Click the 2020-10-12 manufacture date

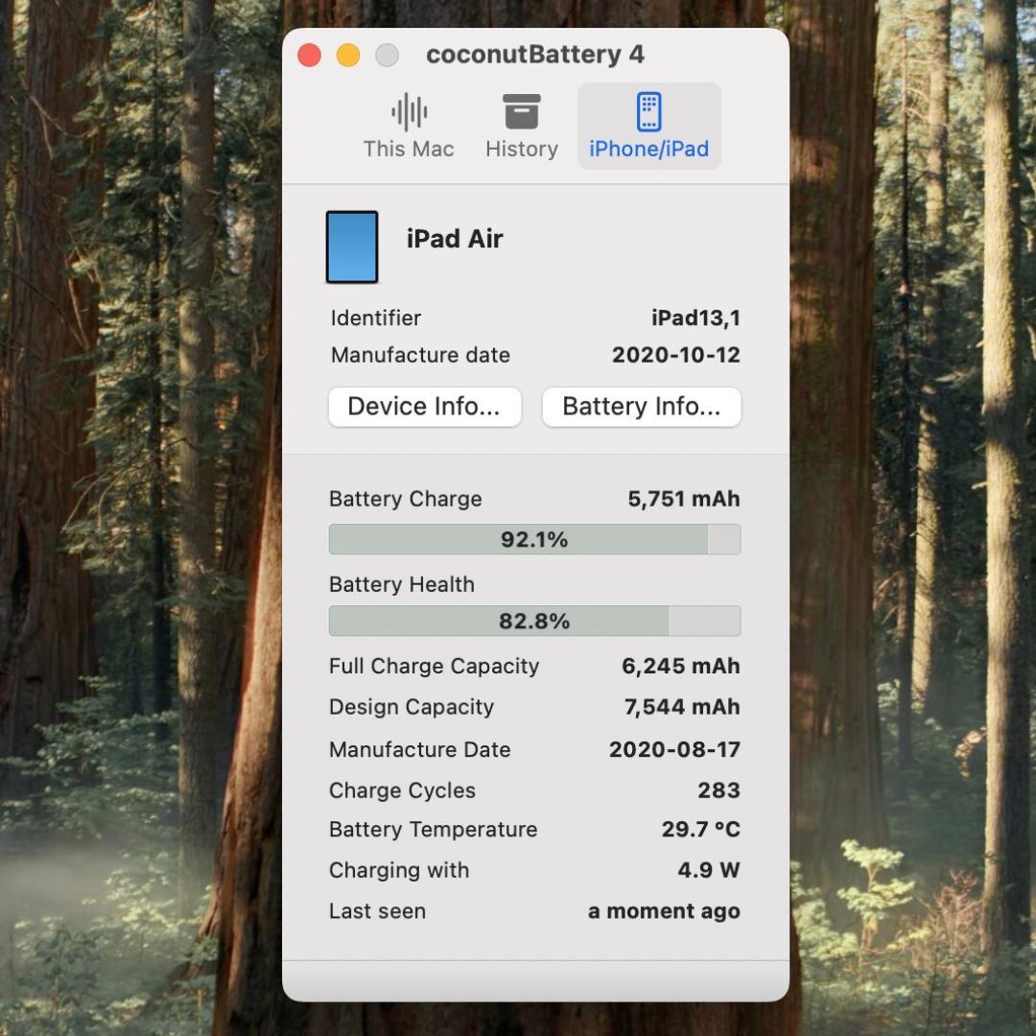675,355
